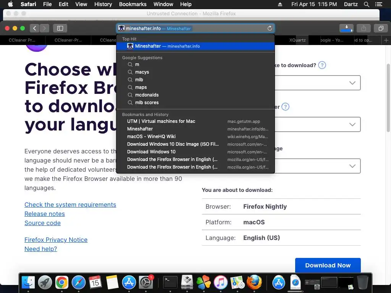This screenshot has height=293, width=391.
Task: Expand the first dropdown under 'to download?'
Action: point(318,83)
